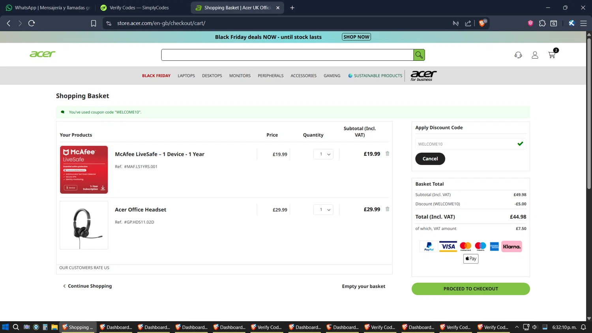Click PROCEED TO CHECKOUT
Viewport: 592px width, 333px height.
click(x=470, y=289)
